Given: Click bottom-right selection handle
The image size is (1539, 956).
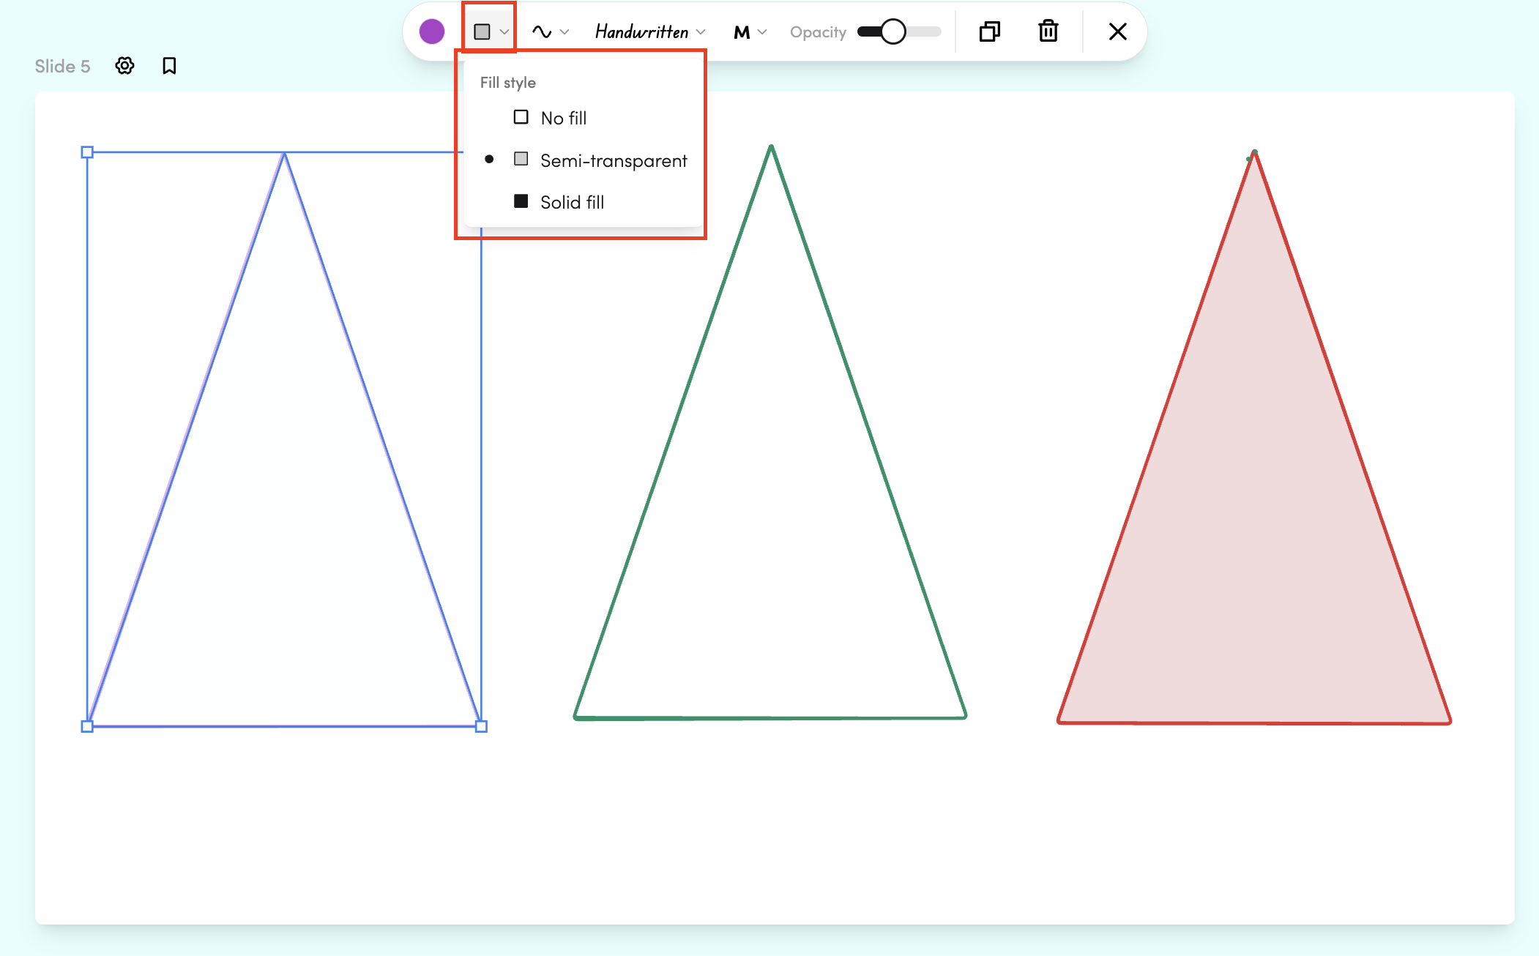Looking at the screenshot, I should pos(481,726).
